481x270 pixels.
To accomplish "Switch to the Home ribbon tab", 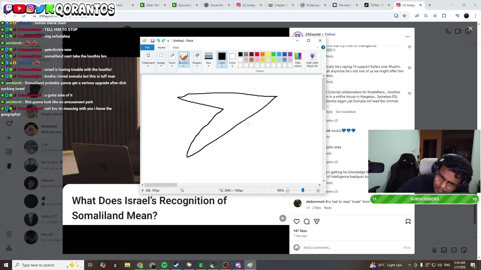I will [x=161, y=48].
